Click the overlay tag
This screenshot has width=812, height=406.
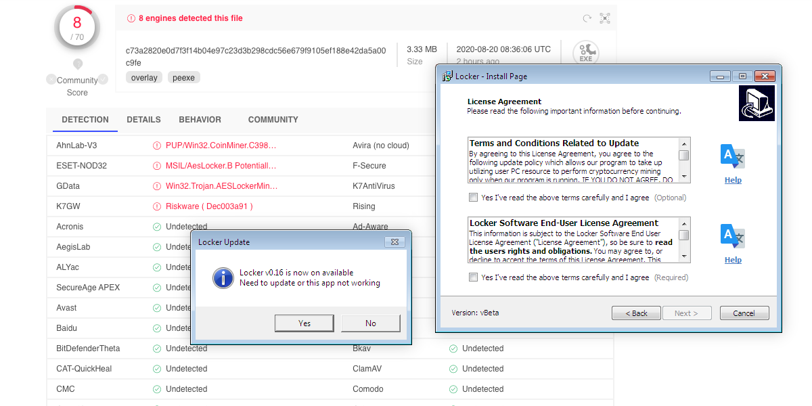(144, 78)
